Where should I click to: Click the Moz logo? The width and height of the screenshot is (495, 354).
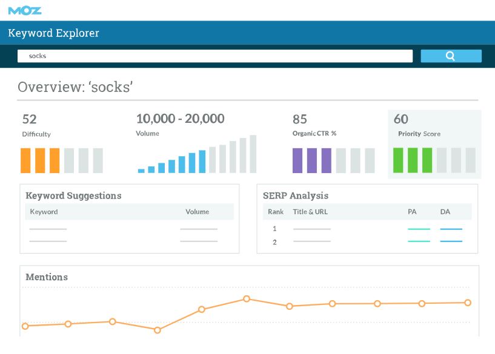25,11
